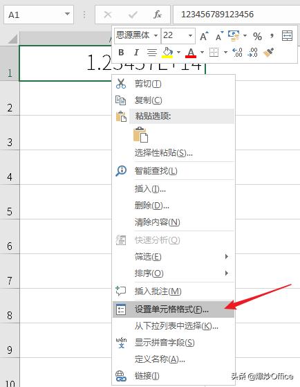The width and height of the screenshot is (300, 387).
Task: Open fill color dropdown arrow
Action: pos(178,53)
